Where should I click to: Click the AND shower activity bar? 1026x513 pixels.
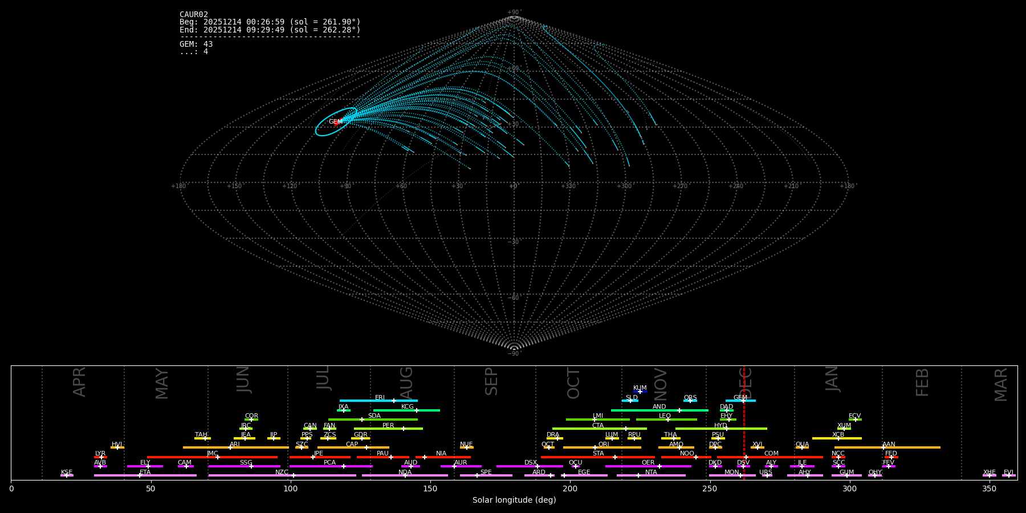[659, 410]
